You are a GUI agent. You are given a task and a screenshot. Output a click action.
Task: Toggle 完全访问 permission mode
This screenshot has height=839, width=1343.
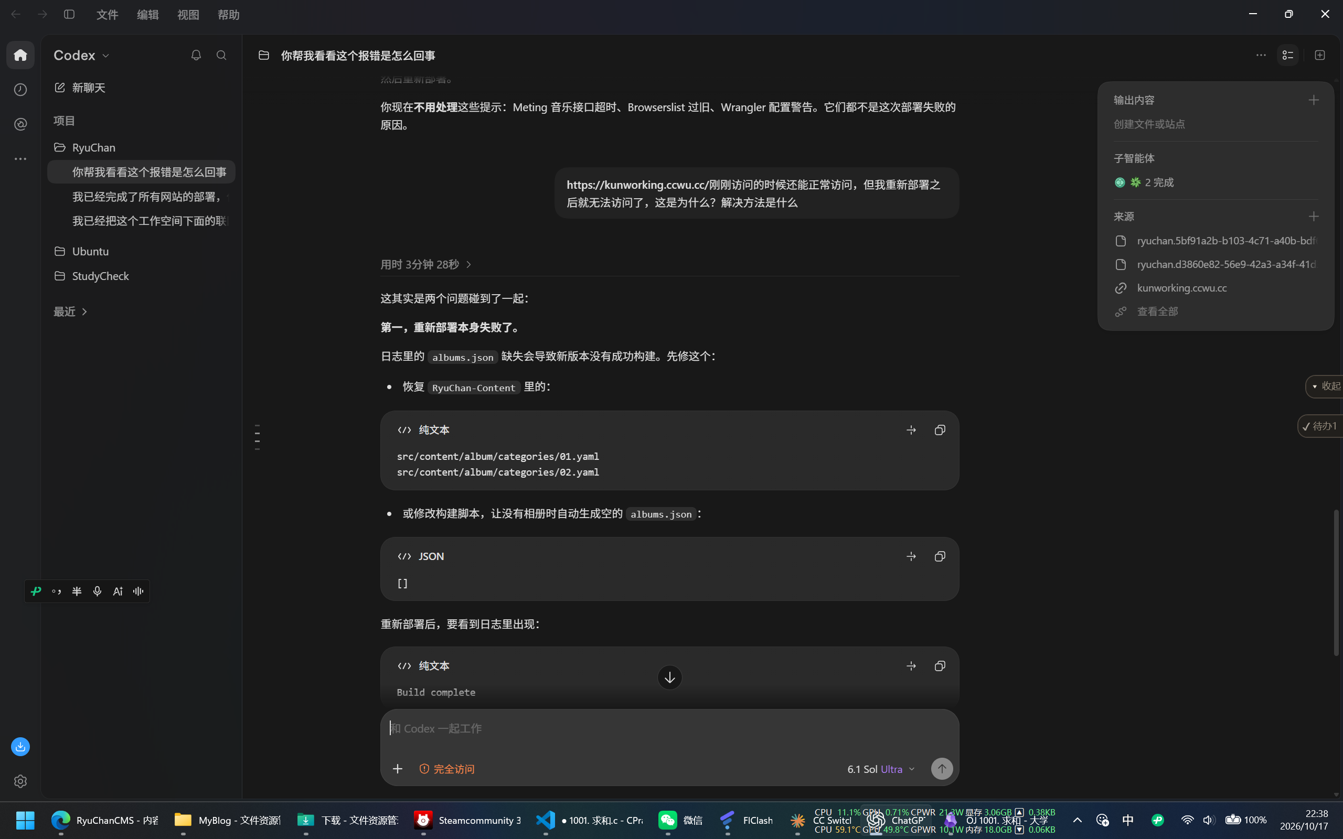pos(447,769)
